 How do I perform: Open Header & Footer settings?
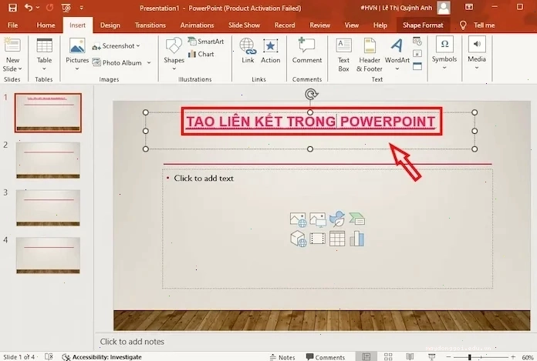pos(369,55)
